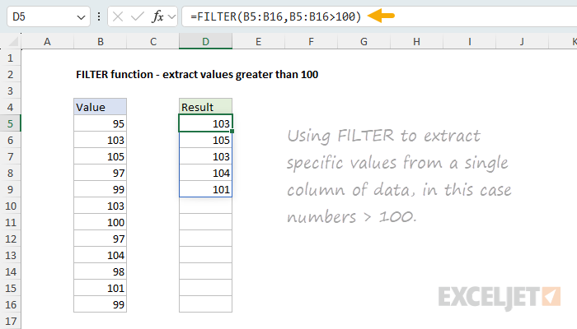Select row 6 header
The image size is (577, 329).
tap(10, 141)
